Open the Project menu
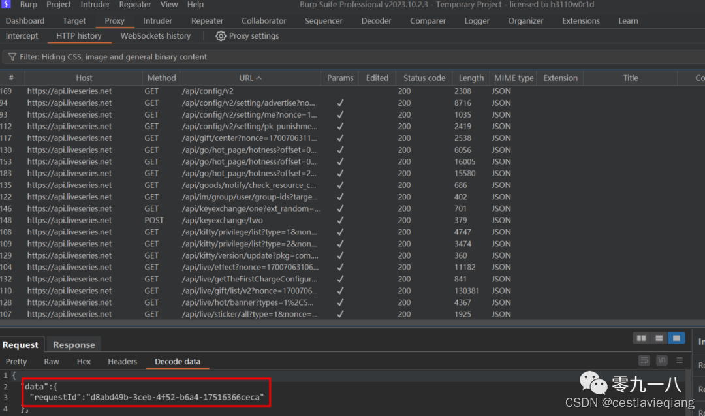The height and width of the screenshot is (416, 705). (x=59, y=5)
